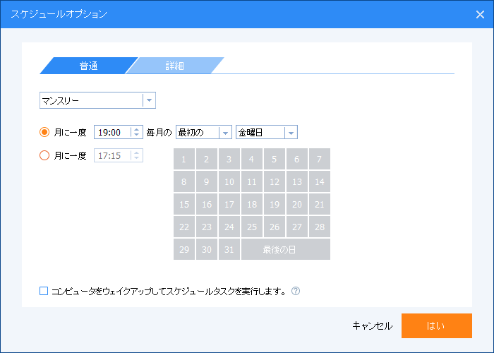The width and height of the screenshot is (494, 353).
Task: Decrease the 19:00 time with down arrow
Action: tap(136, 135)
